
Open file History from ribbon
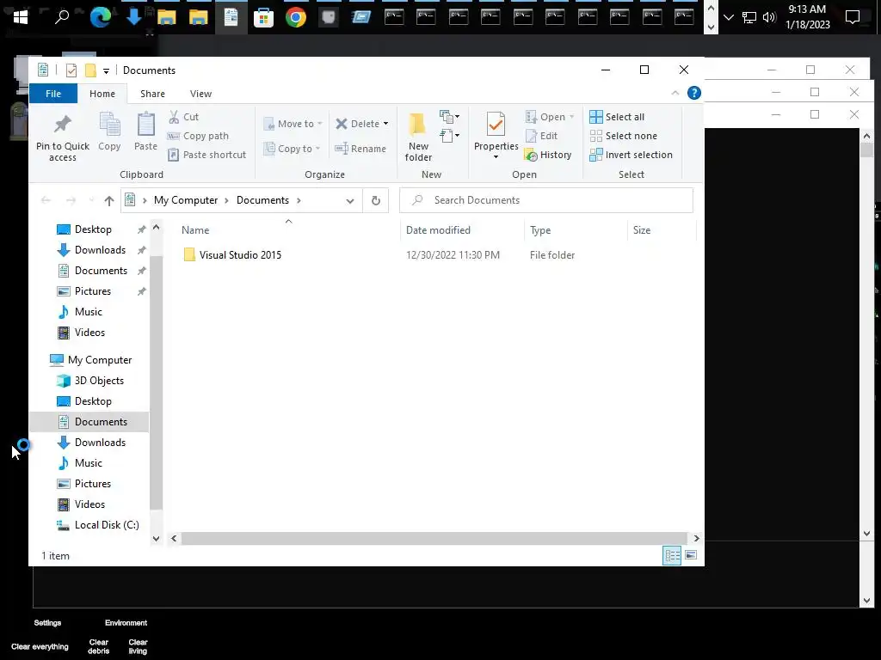(x=548, y=155)
